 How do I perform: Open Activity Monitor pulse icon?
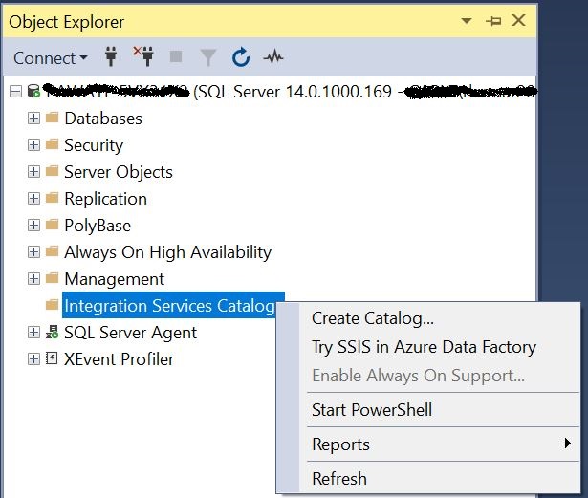tap(273, 57)
